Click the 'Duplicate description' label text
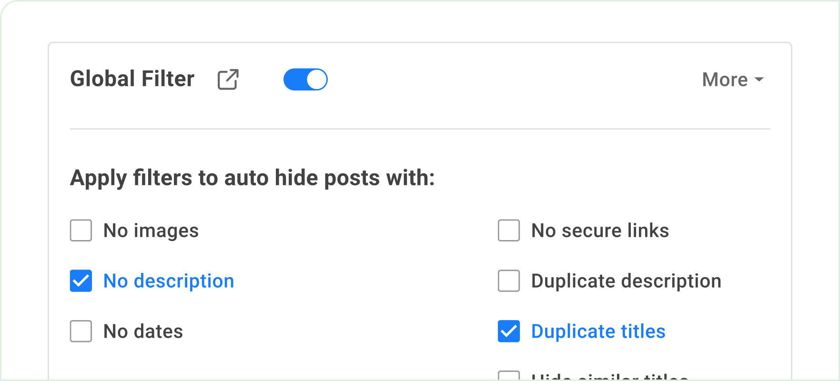This screenshot has width=840, height=381. point(626,281)
